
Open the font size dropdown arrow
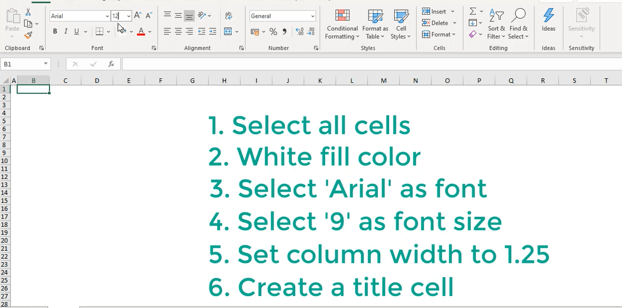[x=128, y=16]
